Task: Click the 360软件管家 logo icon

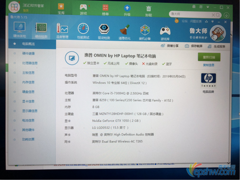Action: (x=14, y=7)
